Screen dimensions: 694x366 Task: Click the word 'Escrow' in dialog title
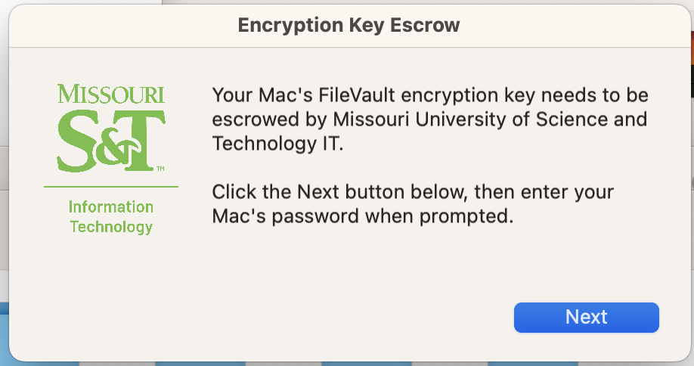pyautogui.click(x=425, y=25)
